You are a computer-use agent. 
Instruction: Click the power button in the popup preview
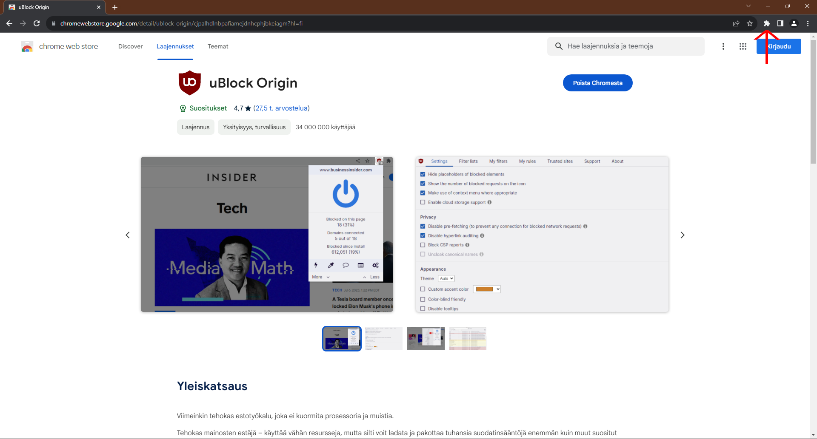pyautogui.click(x=346, y=194)
